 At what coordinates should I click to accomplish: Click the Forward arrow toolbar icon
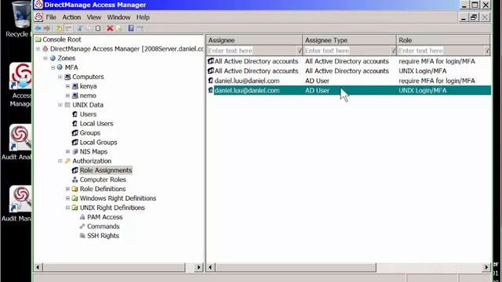tap(47, 28)
